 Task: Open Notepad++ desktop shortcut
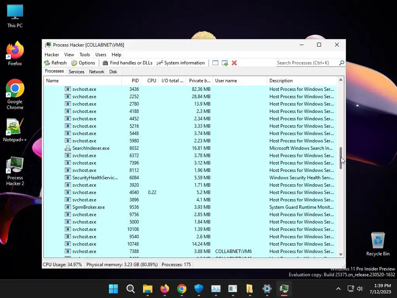pos(15,130)
